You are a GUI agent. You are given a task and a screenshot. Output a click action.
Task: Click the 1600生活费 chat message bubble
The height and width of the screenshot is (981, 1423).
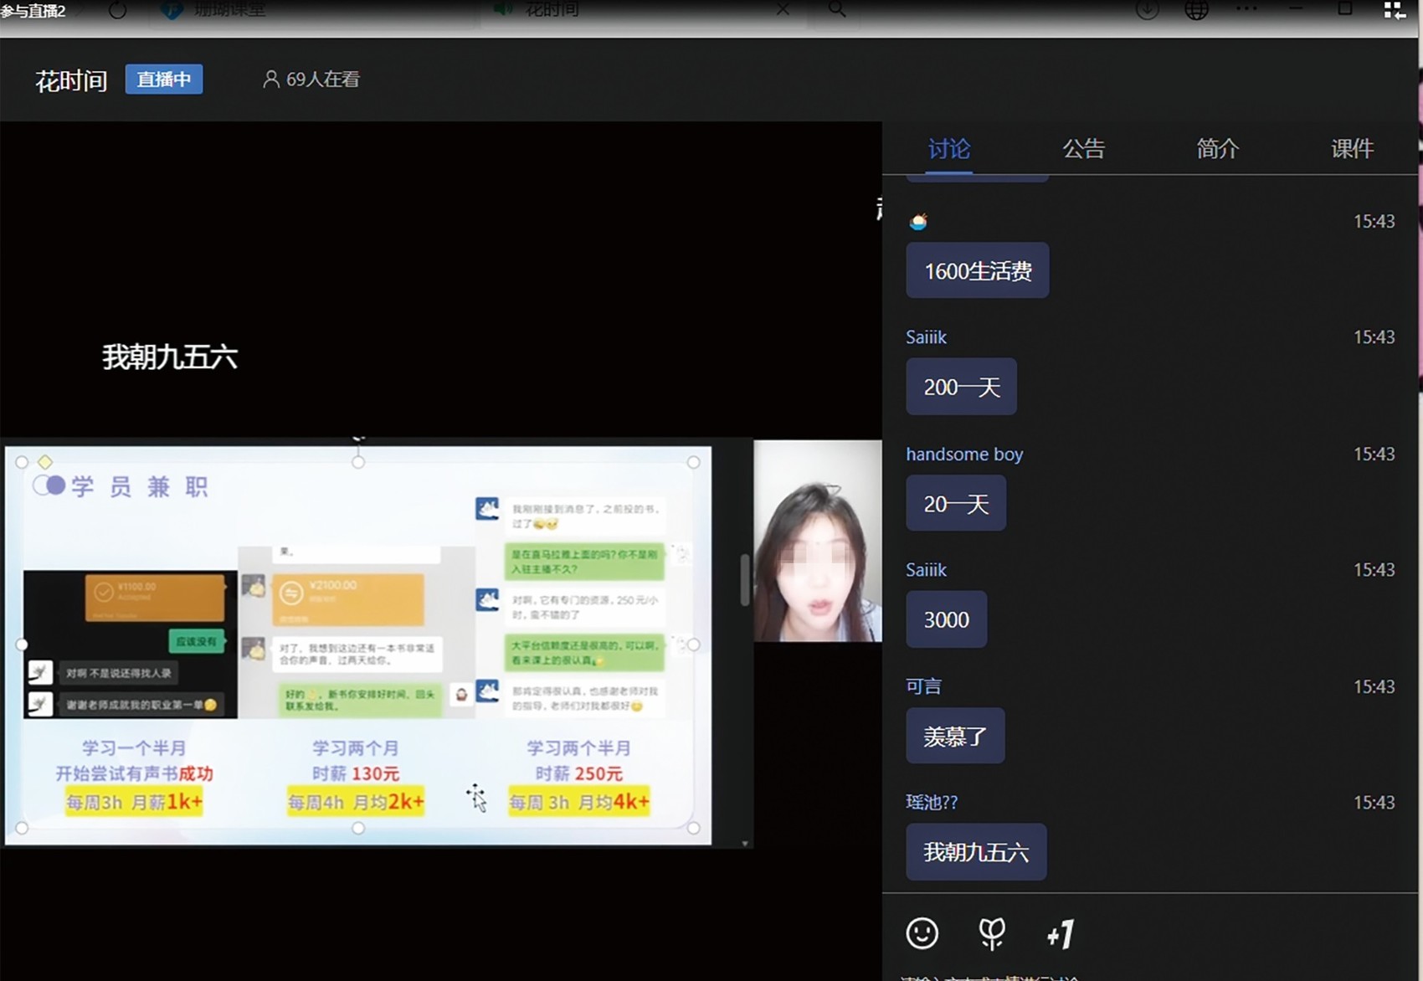point(977,271)
